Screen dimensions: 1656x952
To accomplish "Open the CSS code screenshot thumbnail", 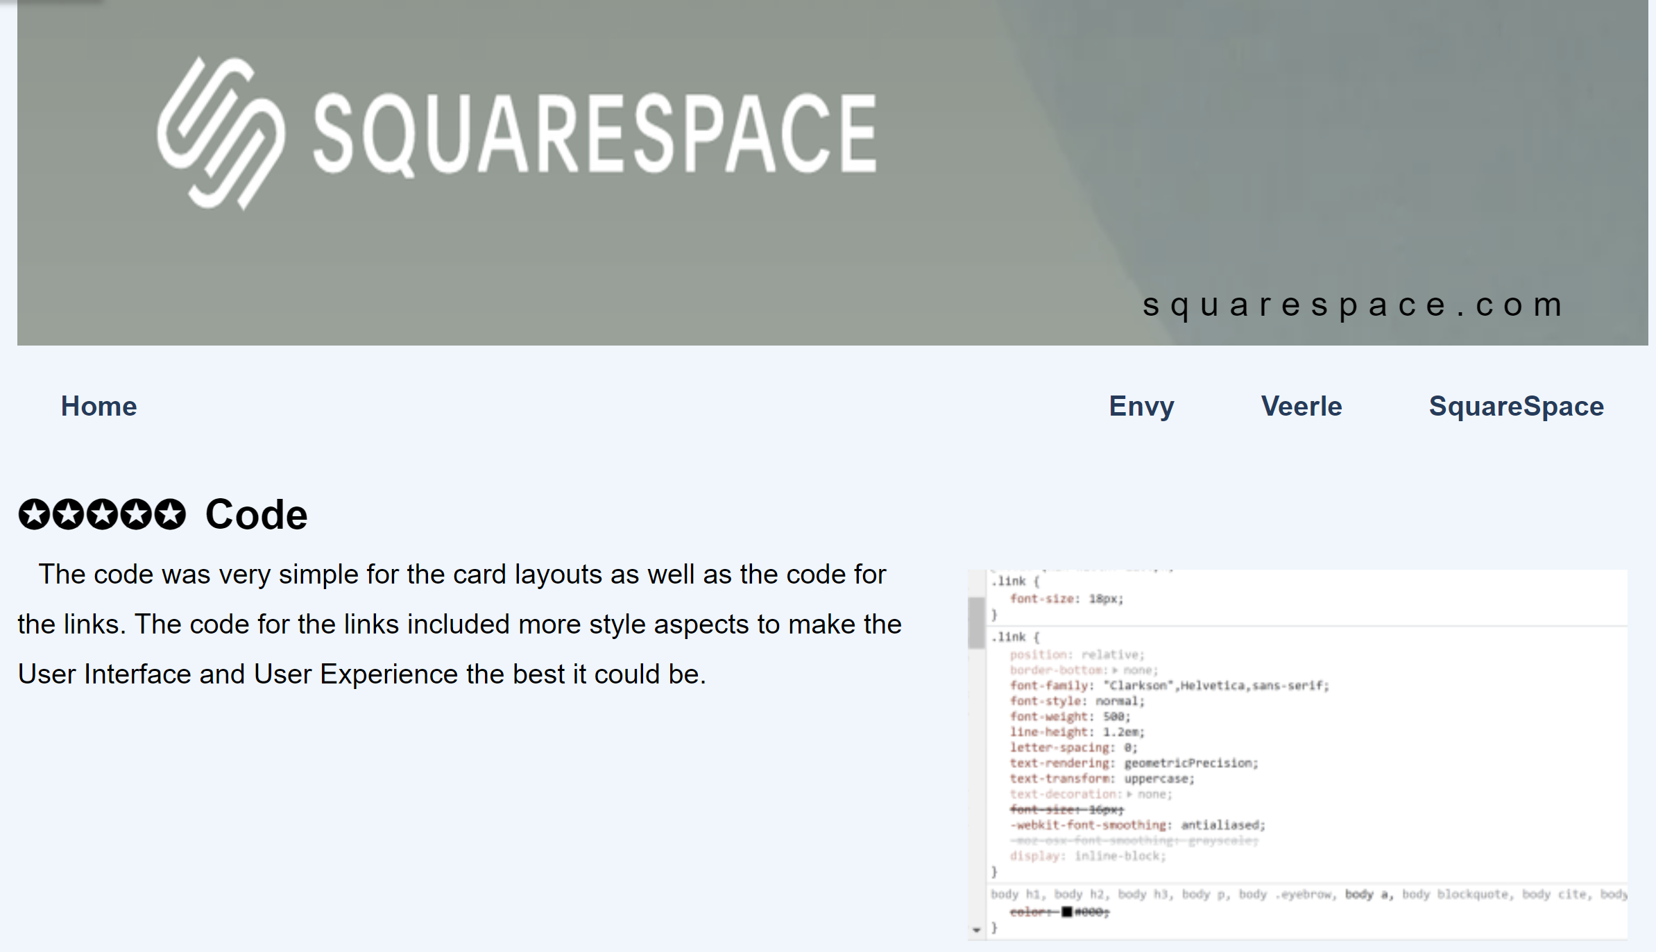I will [1297, 755].
